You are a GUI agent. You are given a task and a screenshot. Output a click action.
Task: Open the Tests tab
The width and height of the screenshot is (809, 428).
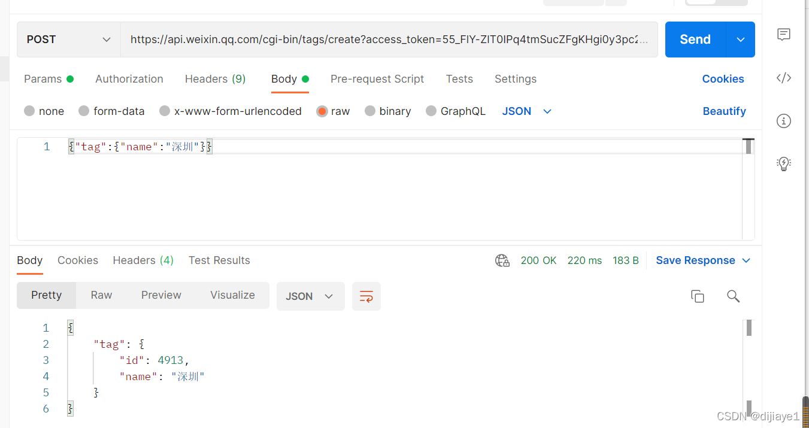click(459, 79)
